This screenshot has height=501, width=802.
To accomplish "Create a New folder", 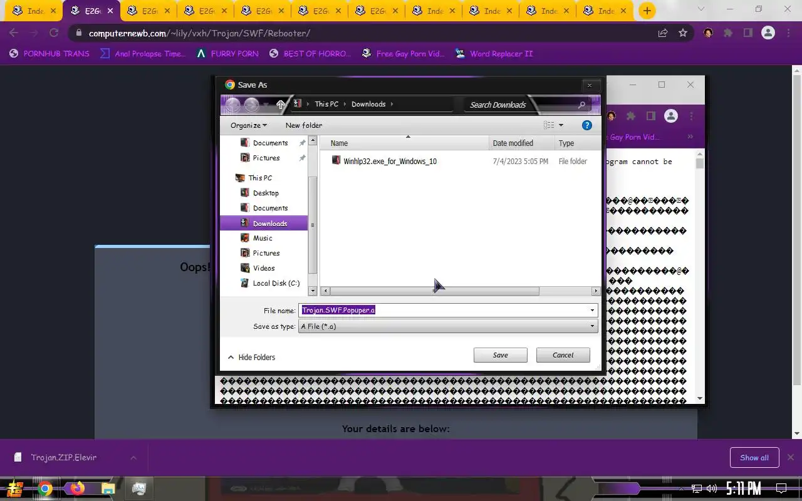I will (304, 125).
